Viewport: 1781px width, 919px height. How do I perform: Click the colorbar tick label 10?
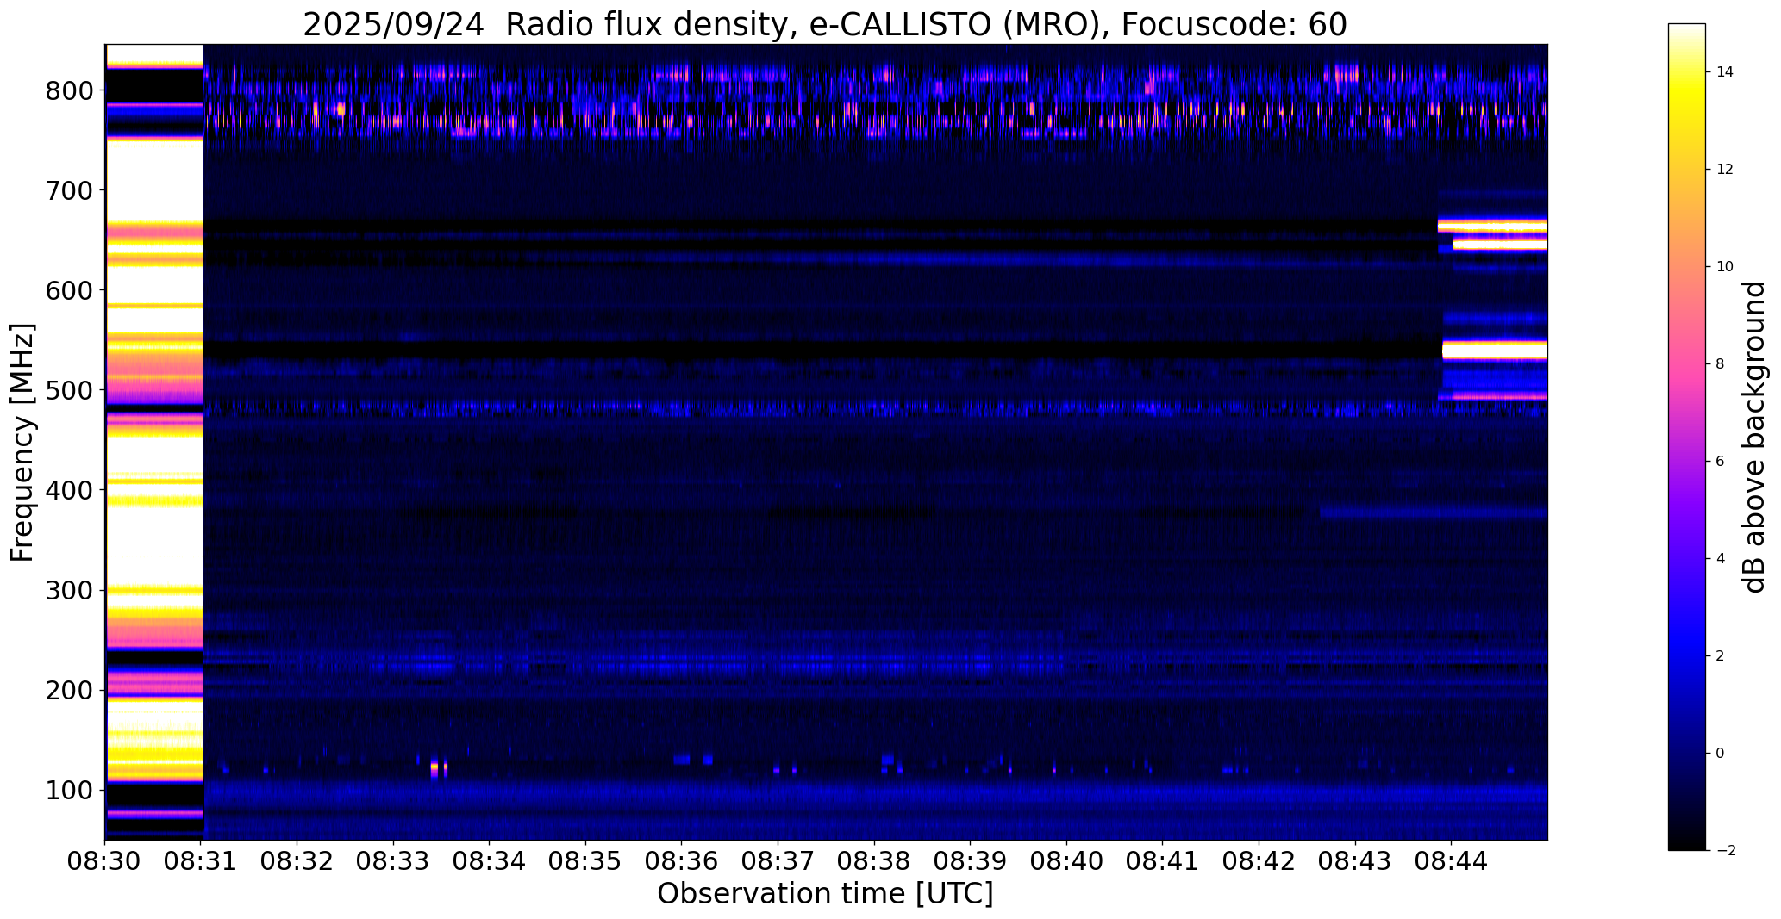[x=1725, y=267]
